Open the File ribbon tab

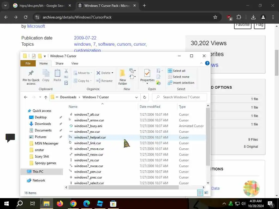coord(28,63)
